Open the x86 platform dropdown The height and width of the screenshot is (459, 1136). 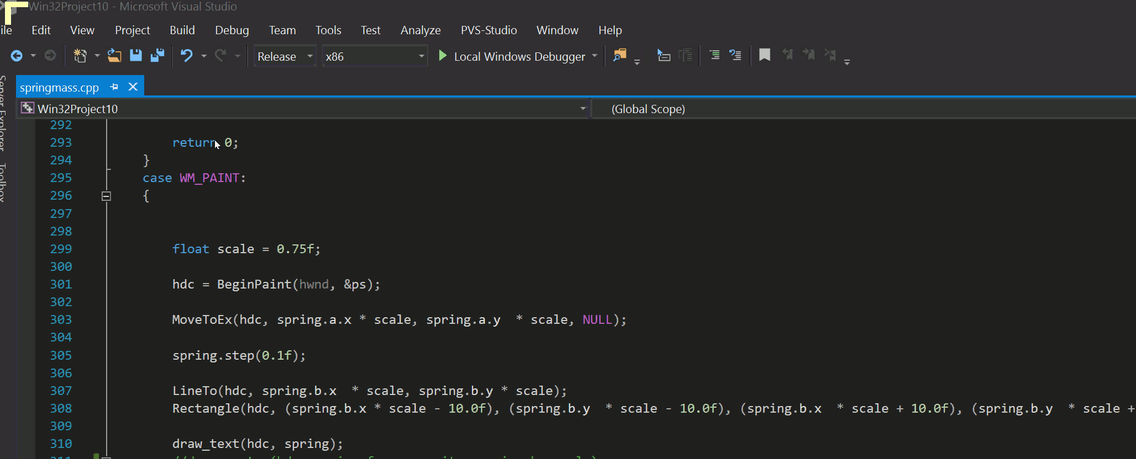(x=375, y=56)
